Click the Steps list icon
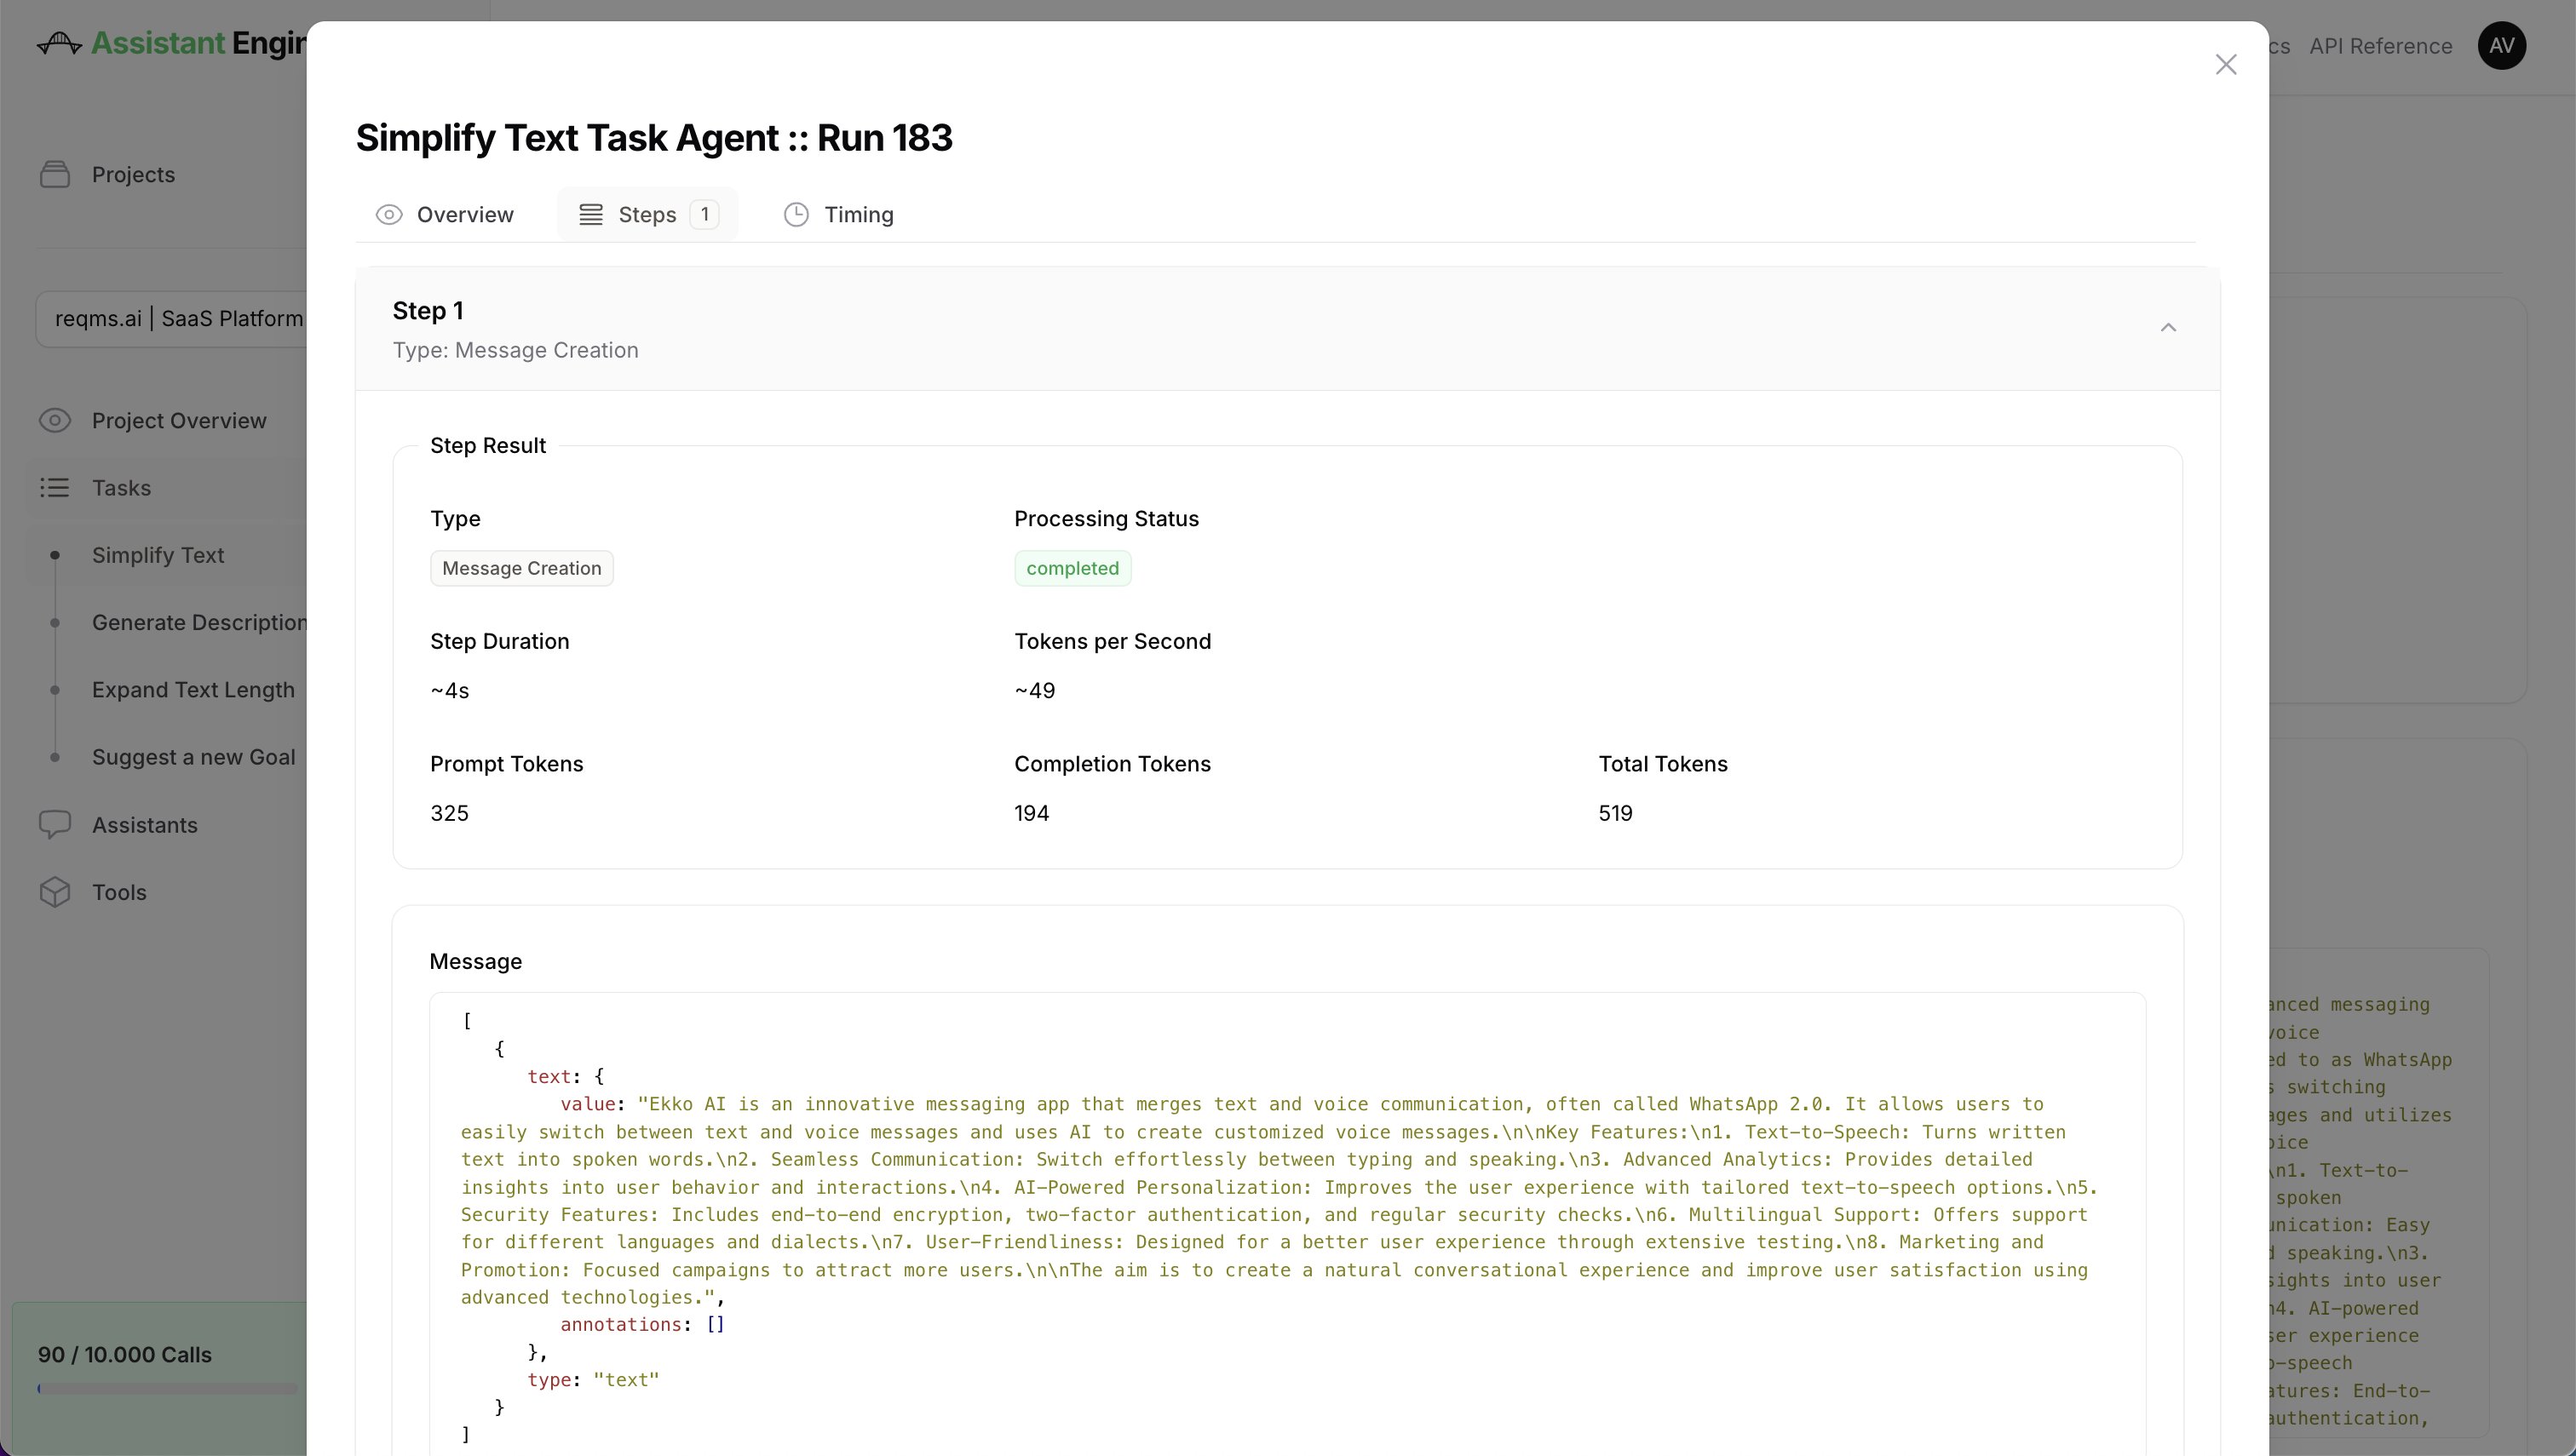 [x=591, y=215]
